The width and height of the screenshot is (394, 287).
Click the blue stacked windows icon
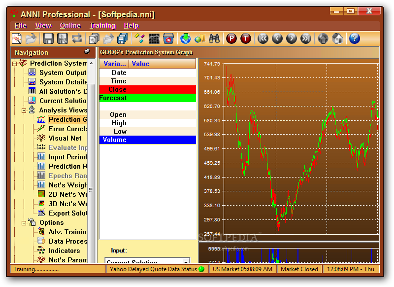pos(123,39)
